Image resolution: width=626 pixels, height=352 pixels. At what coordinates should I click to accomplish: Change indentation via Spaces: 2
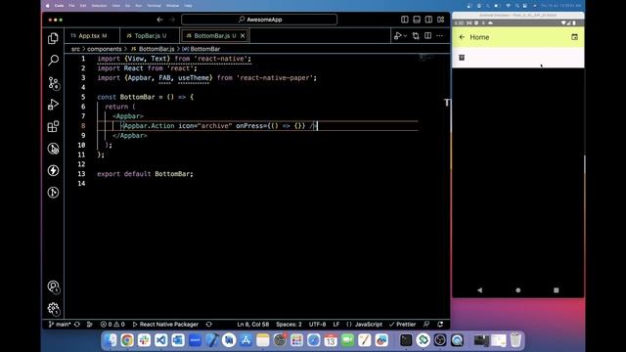pos(289,324)
